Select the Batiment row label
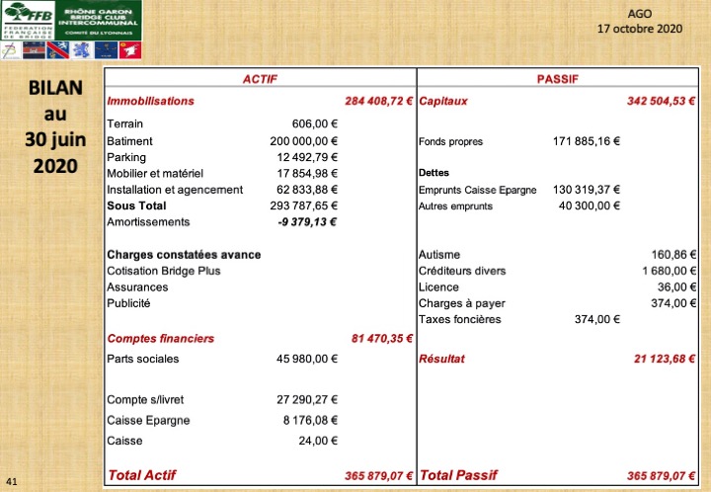The height and width of the screenshot is (492, 711). (x=129, y=141)
